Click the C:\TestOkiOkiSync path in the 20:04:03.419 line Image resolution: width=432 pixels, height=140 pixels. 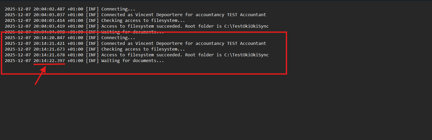[x=246, y=26]
